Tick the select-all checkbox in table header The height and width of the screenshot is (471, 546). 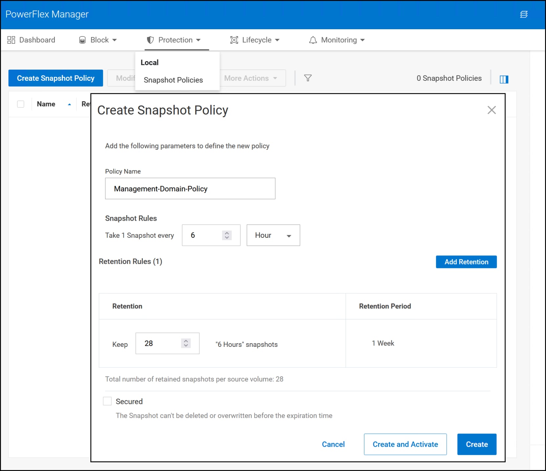click(x=21, y=104)
